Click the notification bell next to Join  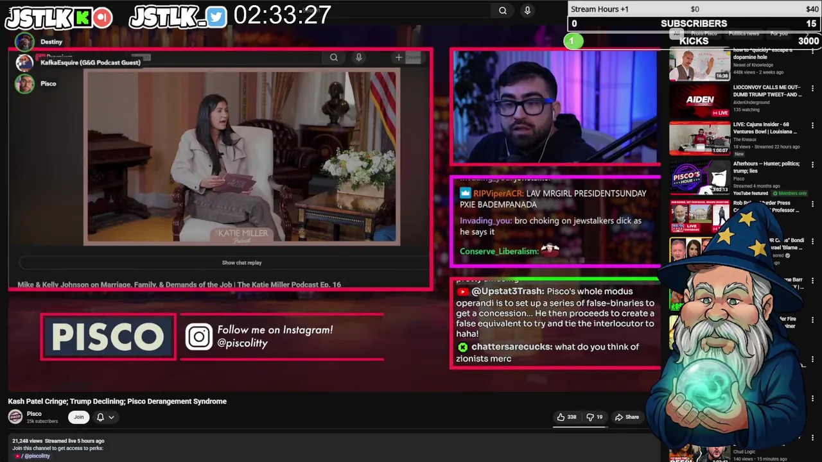[x=100, y=417]
